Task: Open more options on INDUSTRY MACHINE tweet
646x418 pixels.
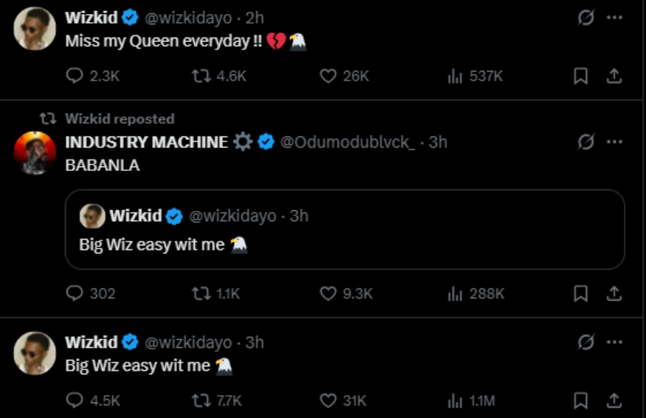Action: point(614,142)
